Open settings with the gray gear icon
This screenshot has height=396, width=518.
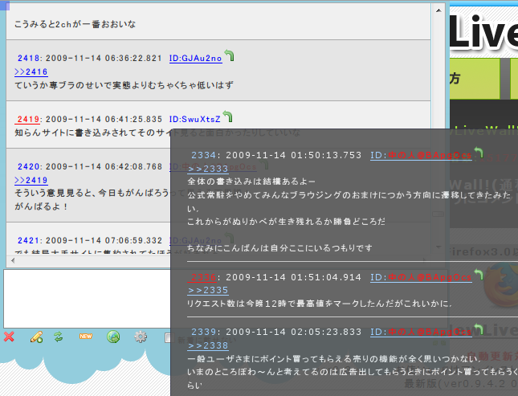tap(141, 337)
